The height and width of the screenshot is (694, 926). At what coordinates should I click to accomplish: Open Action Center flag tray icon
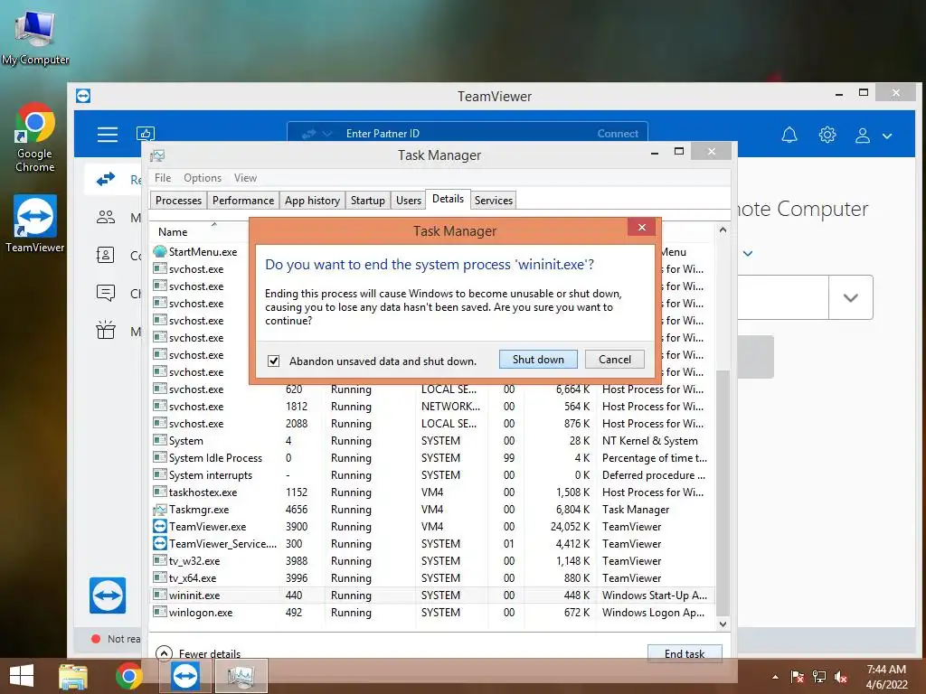[797, 677]
